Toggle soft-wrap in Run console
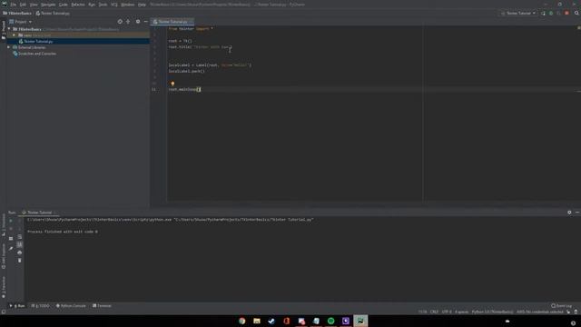The image size is (581, 327). coord(20,236)
